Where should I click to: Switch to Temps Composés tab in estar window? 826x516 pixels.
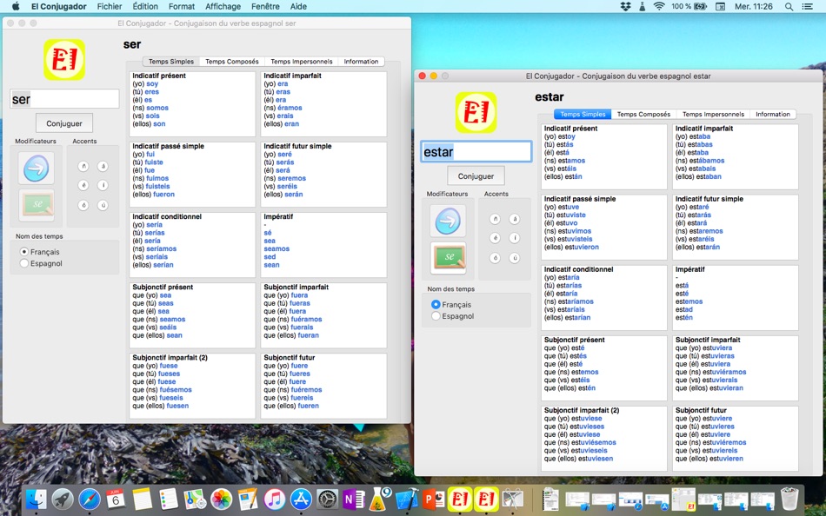click(643, 115)
